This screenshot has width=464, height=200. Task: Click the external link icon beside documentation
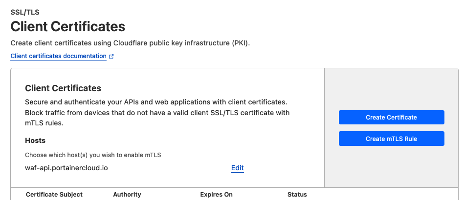tap(111, 56)
